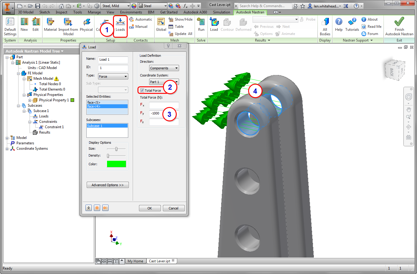
Task: Run the Nastran solver
Action: 201,25
